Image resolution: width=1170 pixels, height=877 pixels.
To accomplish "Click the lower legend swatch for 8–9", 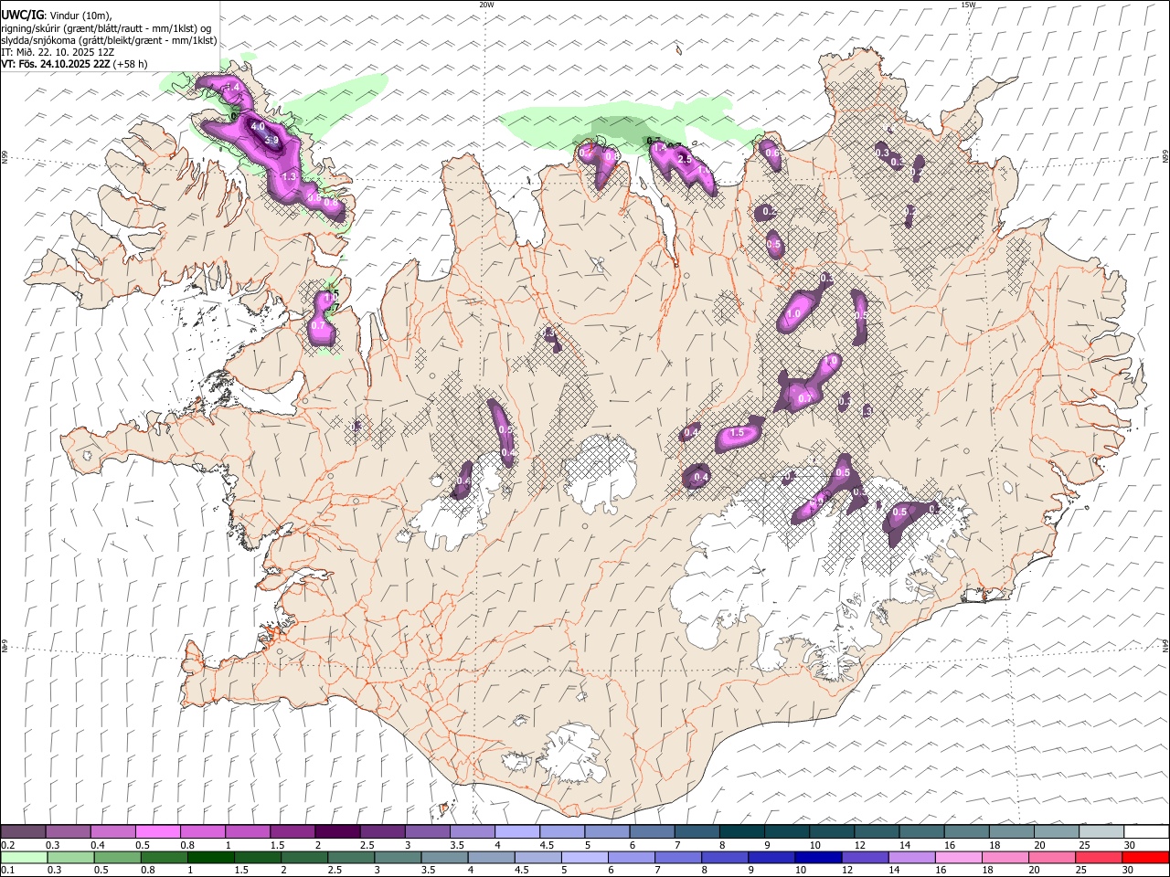I will point(725,857).
